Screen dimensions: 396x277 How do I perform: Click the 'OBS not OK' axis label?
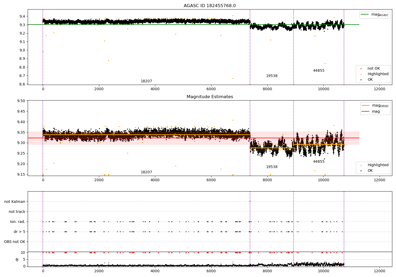point(15,242)
